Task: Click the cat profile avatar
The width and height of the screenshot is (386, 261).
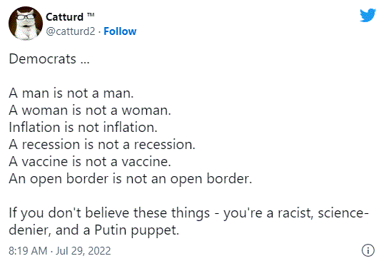Action: [26, 24]
